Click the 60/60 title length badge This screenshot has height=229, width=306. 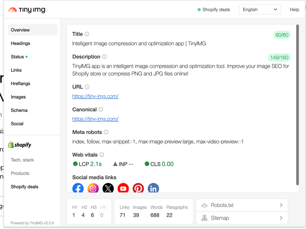click(x=282, y=35)
